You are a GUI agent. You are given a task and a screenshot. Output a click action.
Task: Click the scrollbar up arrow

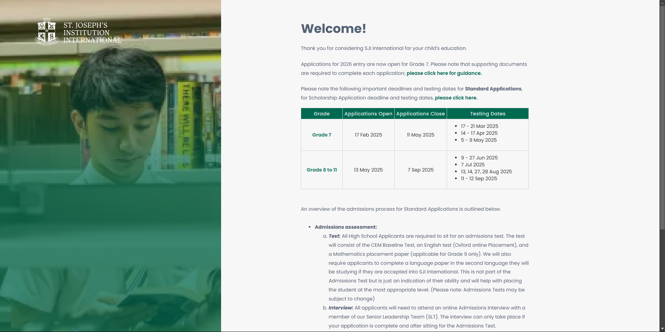[662, 2]
